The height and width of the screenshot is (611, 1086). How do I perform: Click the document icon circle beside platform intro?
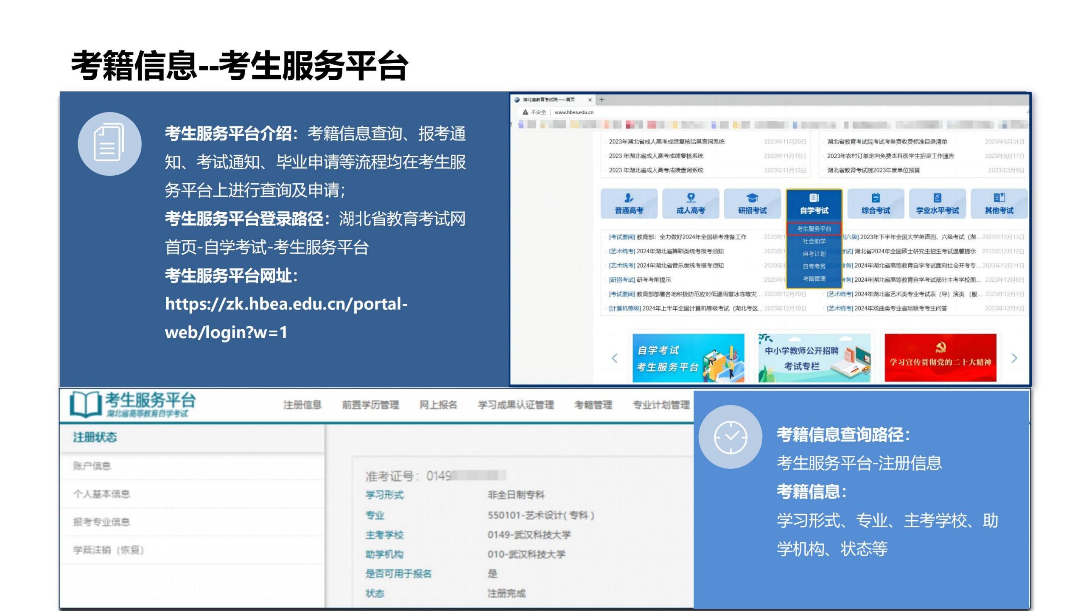coord(109,144)
